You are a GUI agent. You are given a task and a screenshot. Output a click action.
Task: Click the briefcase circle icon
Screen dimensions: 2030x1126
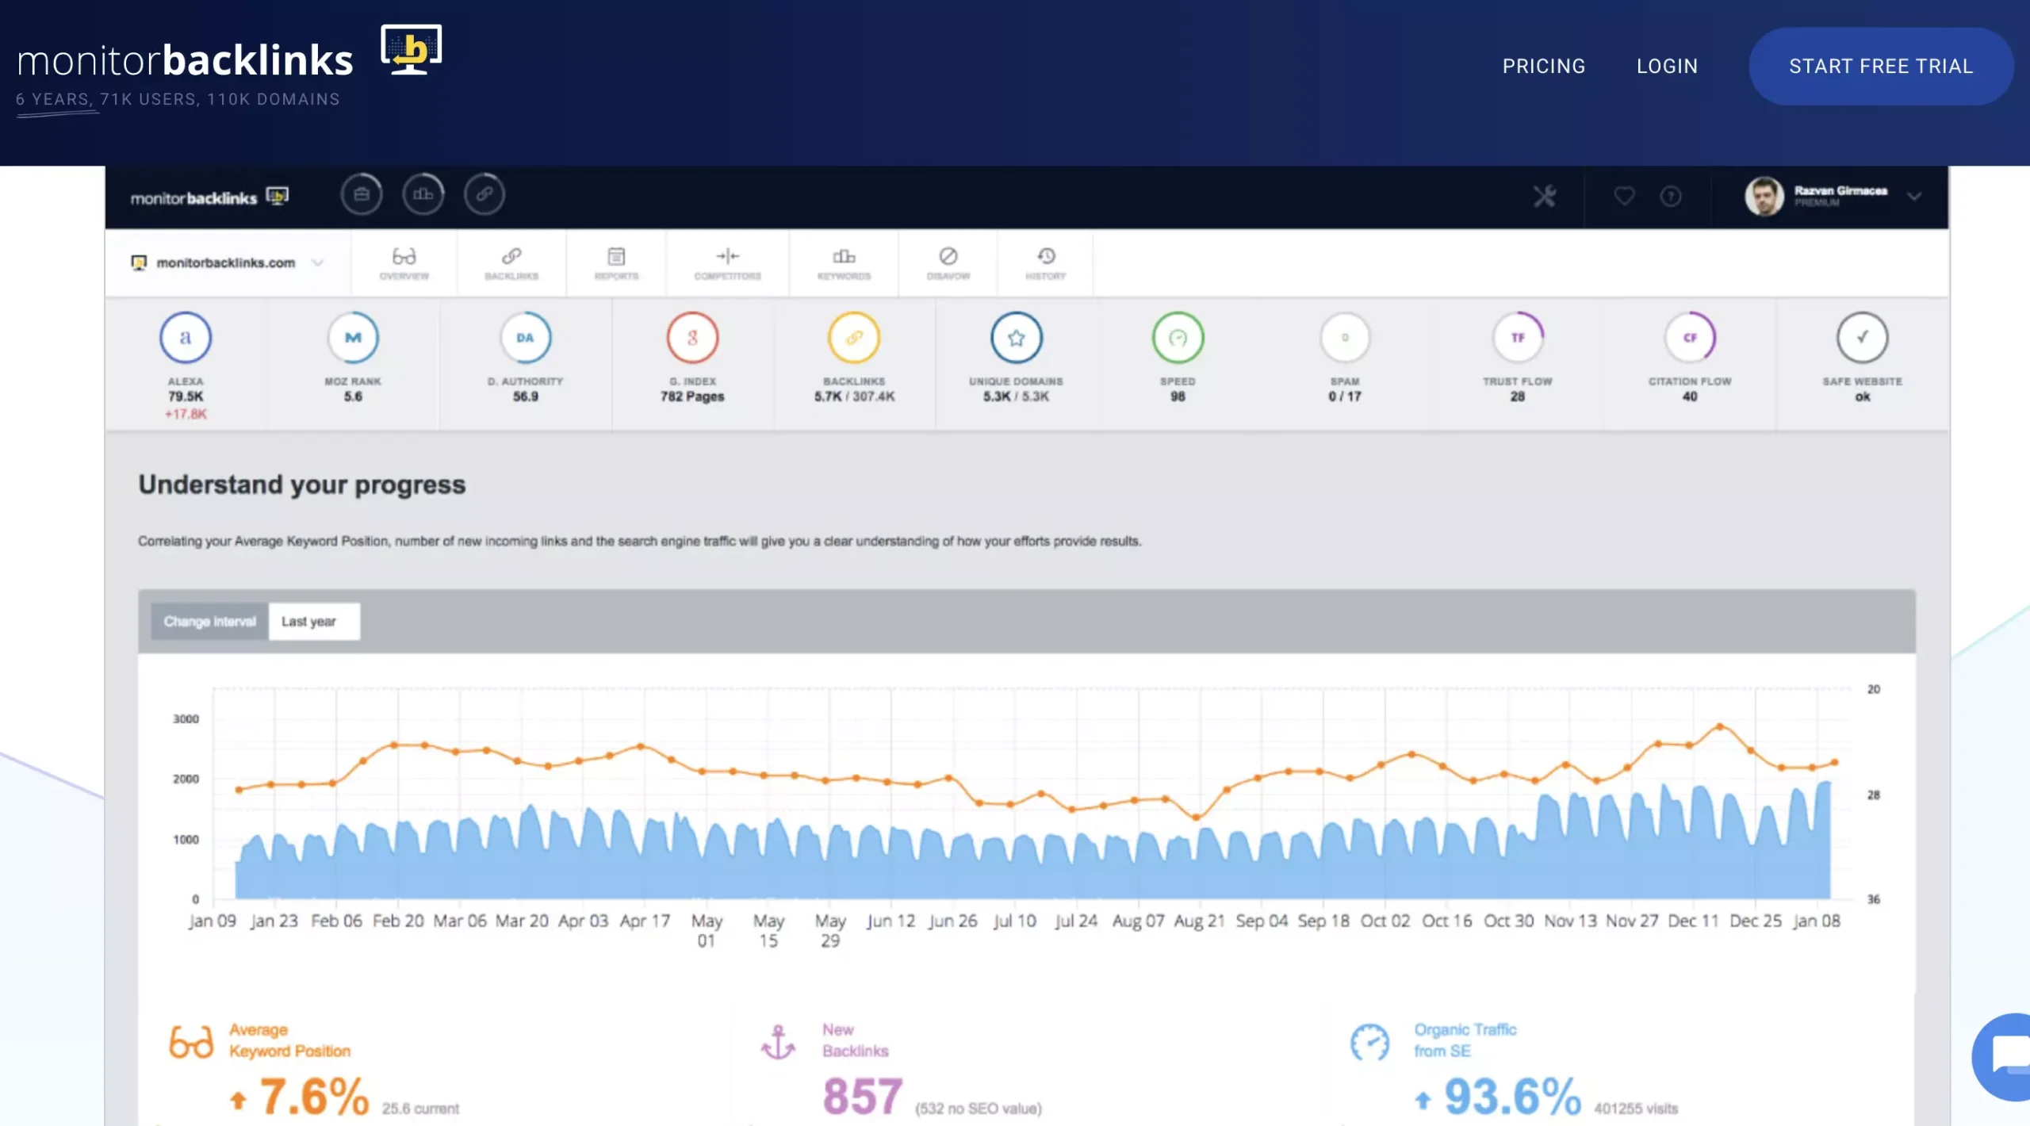362,194
